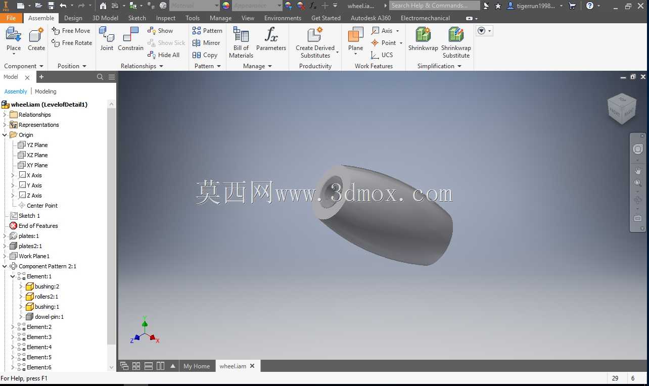
Task: Open the Inspect ribbon tab
Action: [x=166, y=18]
